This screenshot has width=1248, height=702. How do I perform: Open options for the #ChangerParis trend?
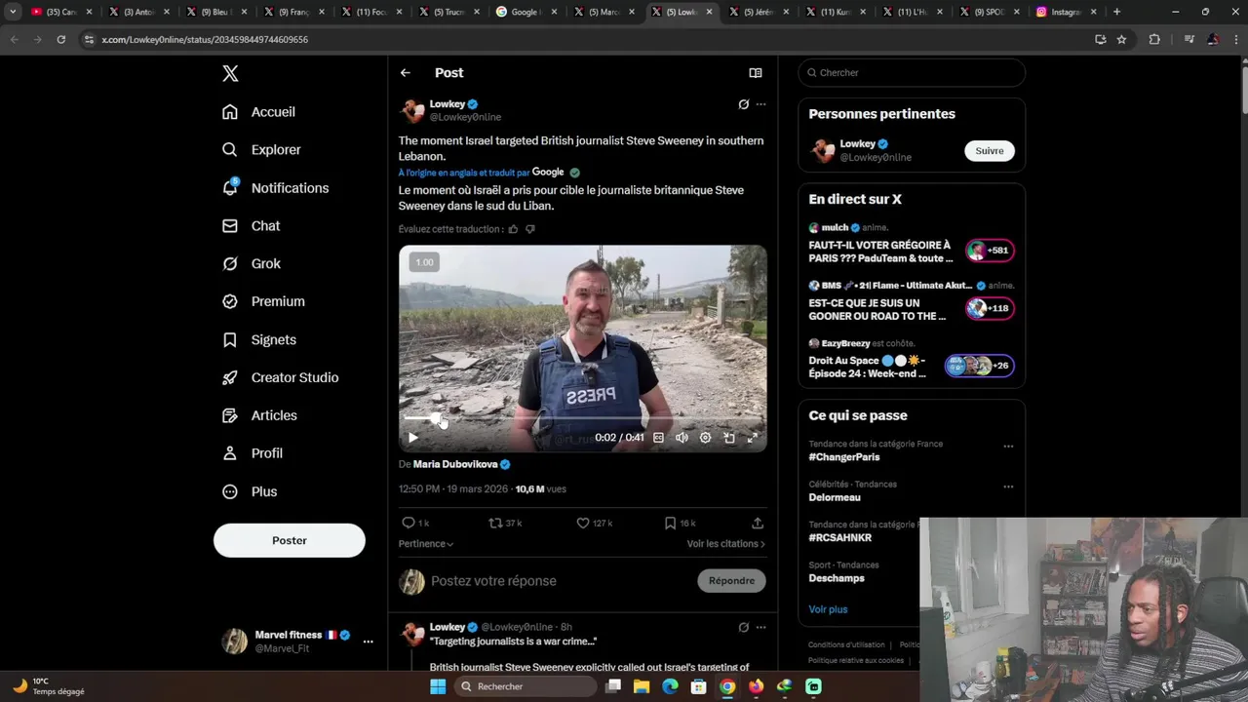click(1008, 447)
